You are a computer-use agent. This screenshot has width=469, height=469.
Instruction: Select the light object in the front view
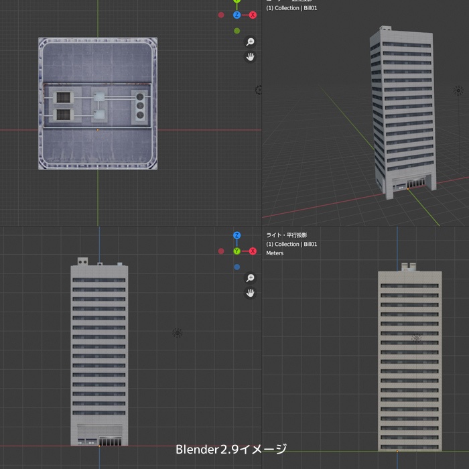[178, 332]
